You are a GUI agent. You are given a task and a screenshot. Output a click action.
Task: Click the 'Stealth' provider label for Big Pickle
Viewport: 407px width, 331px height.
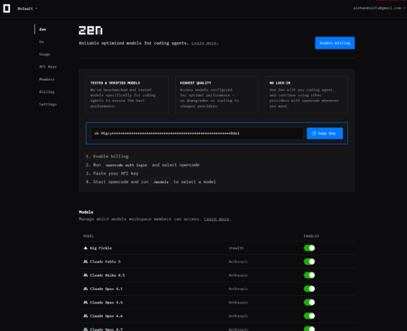pos(236,248)
